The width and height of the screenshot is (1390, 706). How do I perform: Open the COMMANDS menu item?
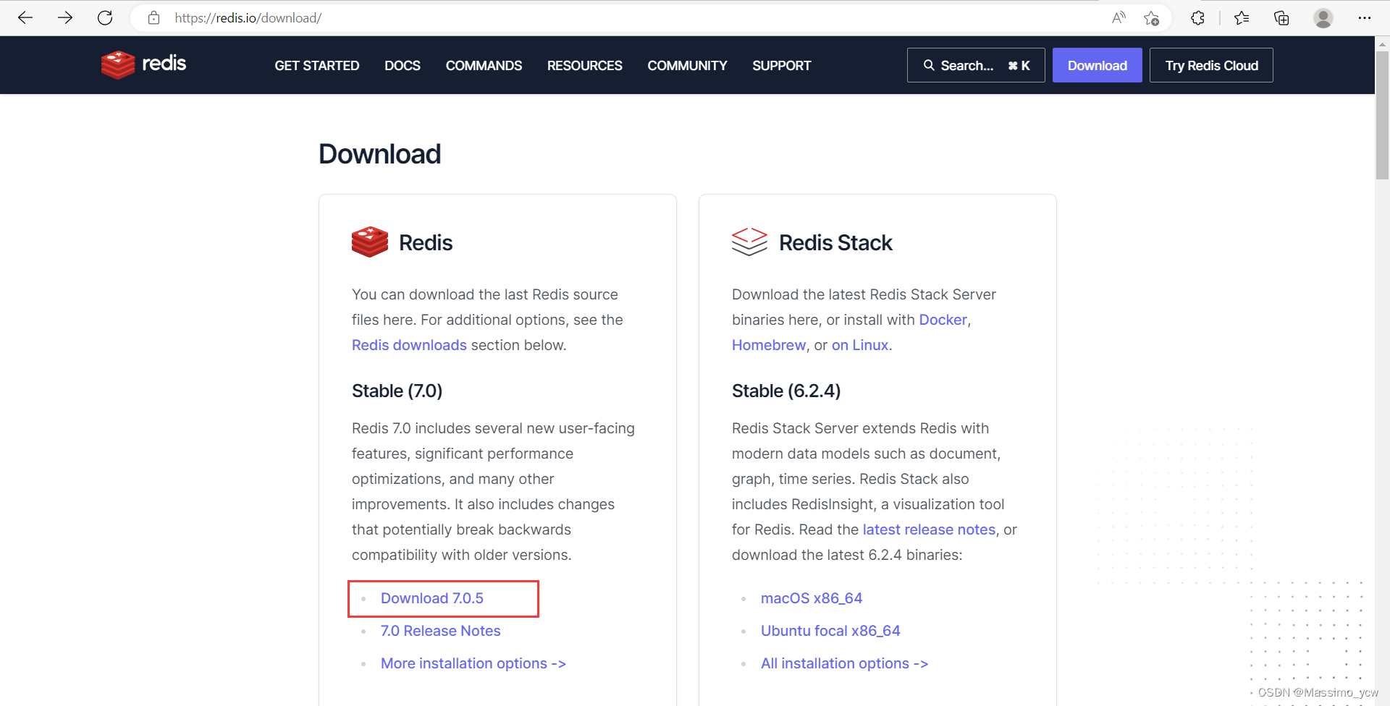click(x=484, y=66)
